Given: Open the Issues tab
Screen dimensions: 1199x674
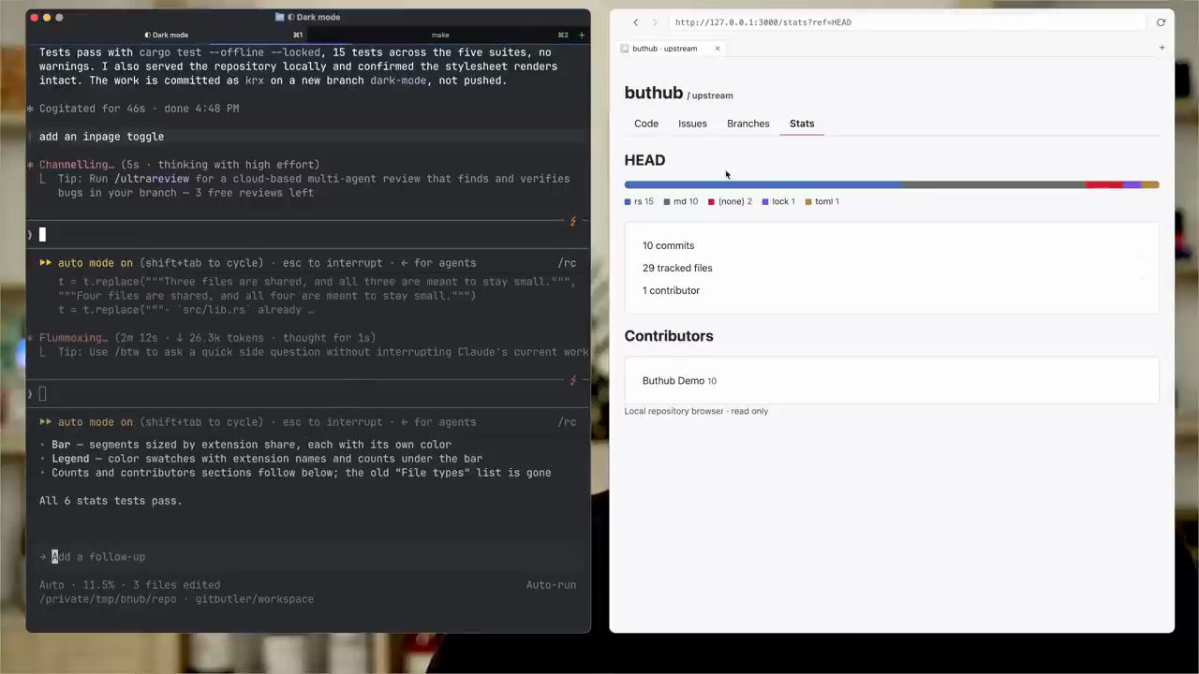Looking at the screenshot, I should tap(692, 124).
